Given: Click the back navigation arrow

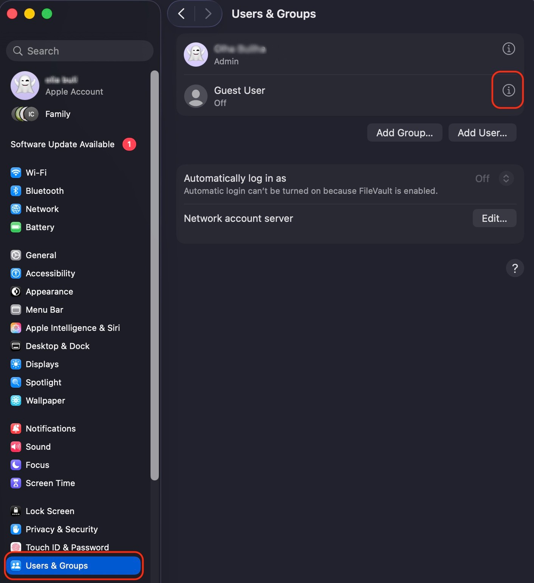Looking at the screenshot, I should coord(181,14).
